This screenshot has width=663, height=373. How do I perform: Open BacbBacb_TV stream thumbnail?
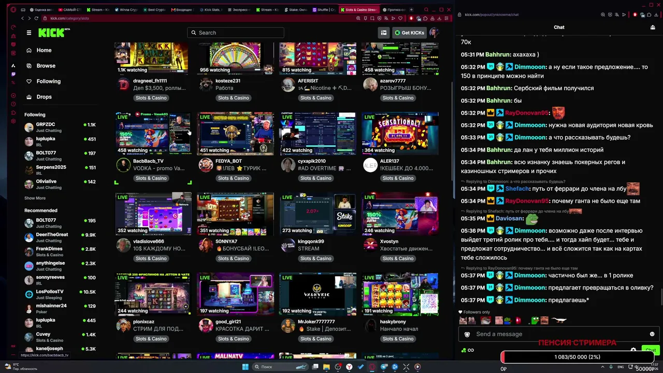pyautogui.click(x=153, y=133)
